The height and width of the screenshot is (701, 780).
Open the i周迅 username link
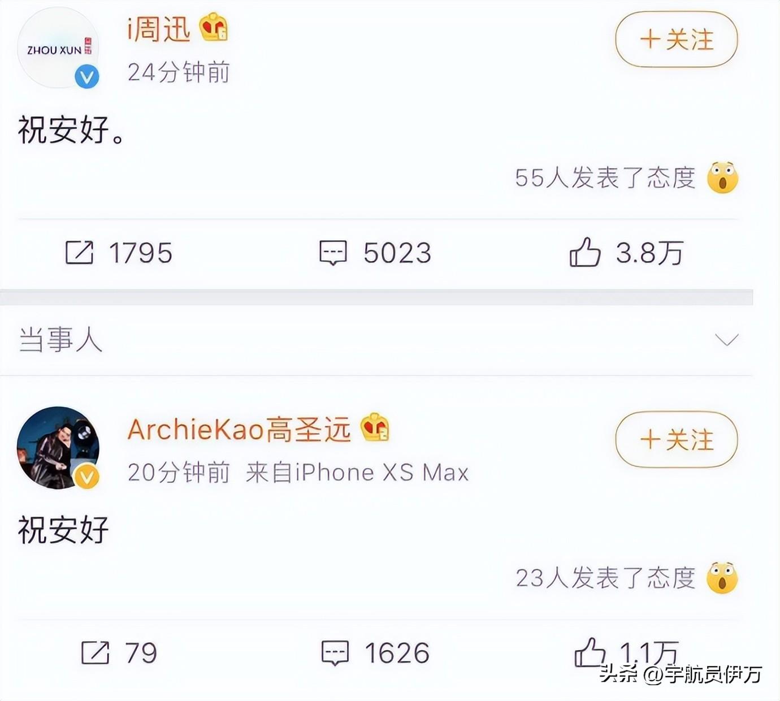[159, 28]
